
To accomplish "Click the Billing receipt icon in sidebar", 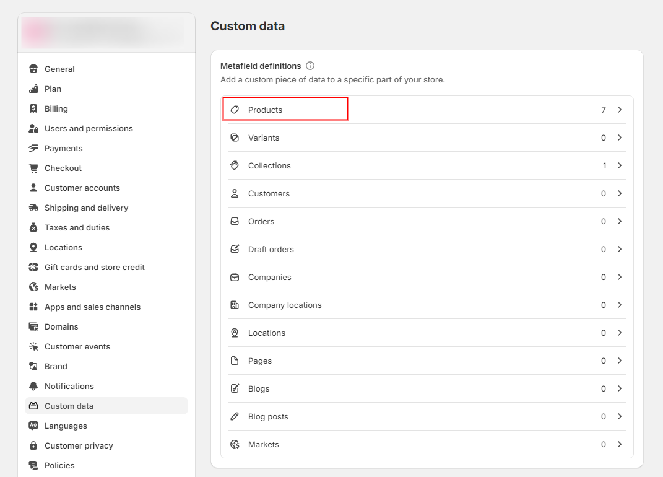I will (33, 108).
